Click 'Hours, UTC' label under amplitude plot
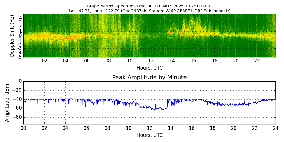The width and height of the screenshot is (284, 142). (149, 135)
